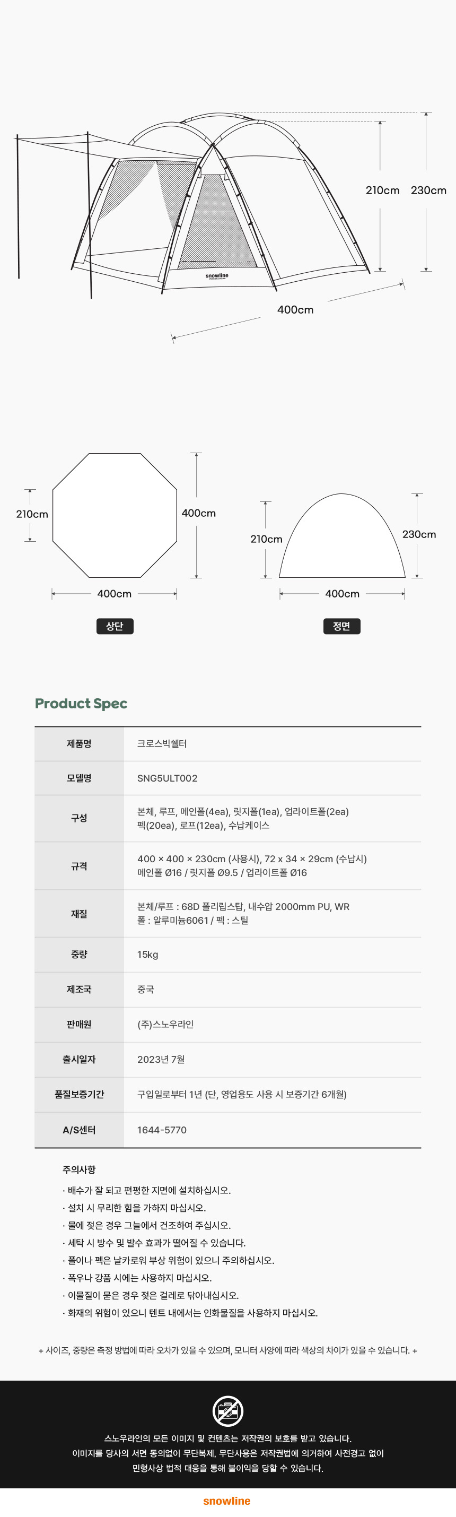456x1517 pixels.
Task: Click the no-photography copyright icon
Action: (227, 1411)
